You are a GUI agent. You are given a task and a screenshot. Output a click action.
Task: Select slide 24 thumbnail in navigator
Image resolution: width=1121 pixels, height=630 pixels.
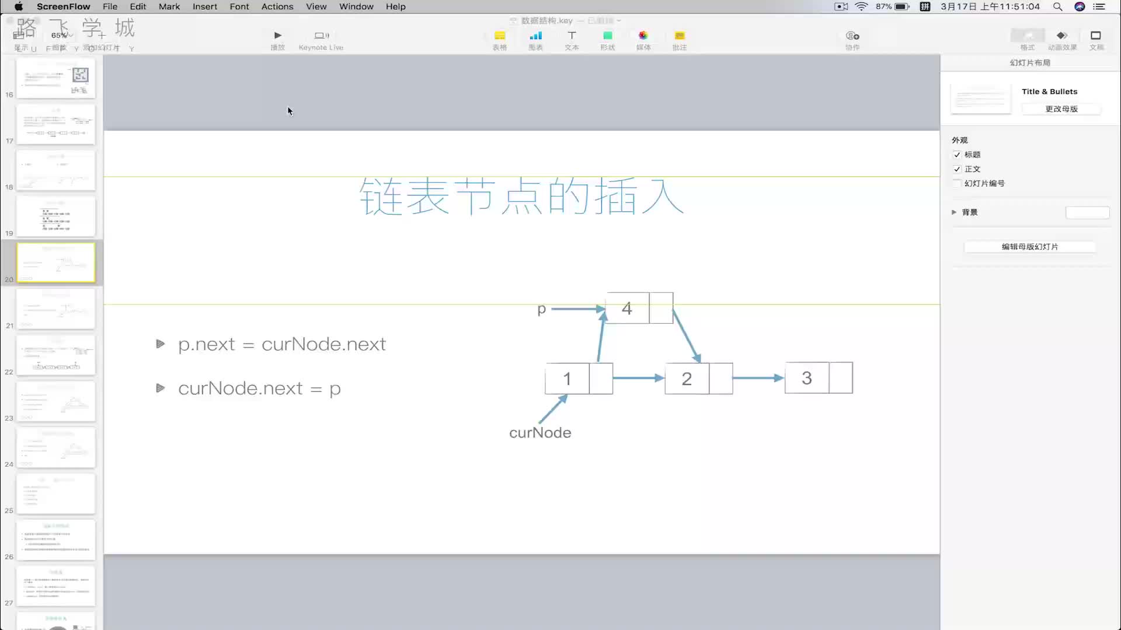(x=56, y=447)
